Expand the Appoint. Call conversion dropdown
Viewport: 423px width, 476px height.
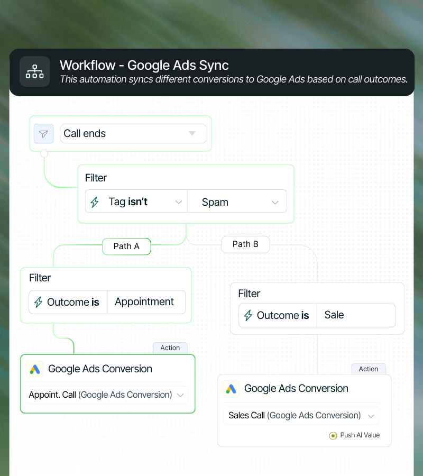pos(180,395)
